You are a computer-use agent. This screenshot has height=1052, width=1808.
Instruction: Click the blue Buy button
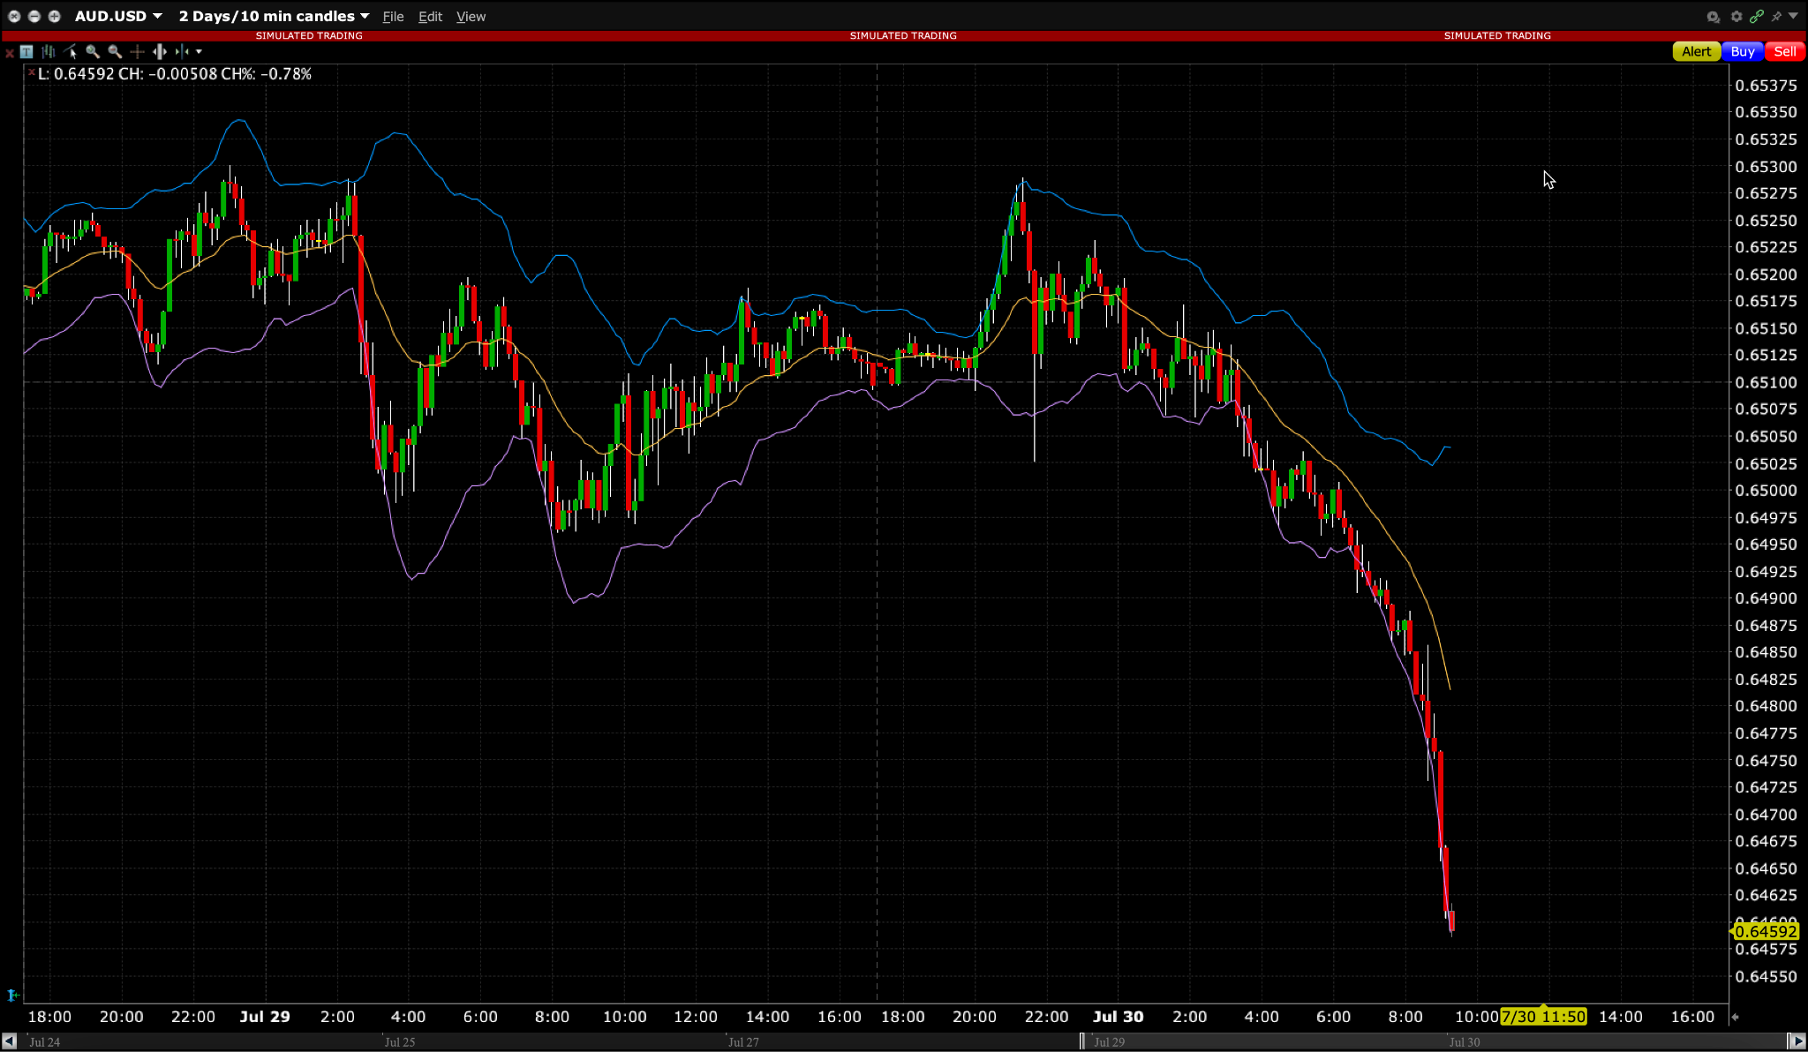(1742, 52)
